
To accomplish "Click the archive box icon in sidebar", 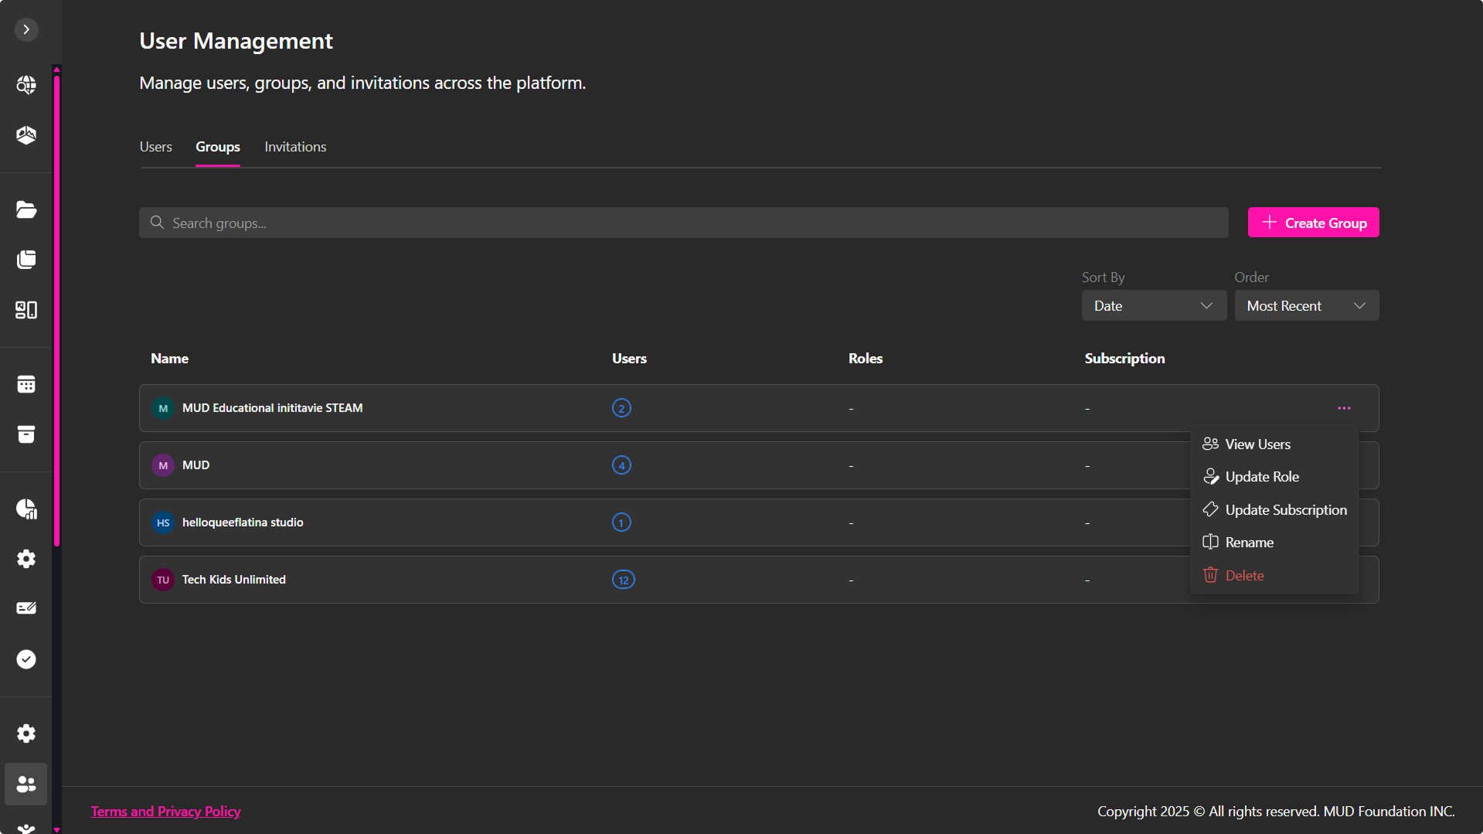I will point(26,434).
